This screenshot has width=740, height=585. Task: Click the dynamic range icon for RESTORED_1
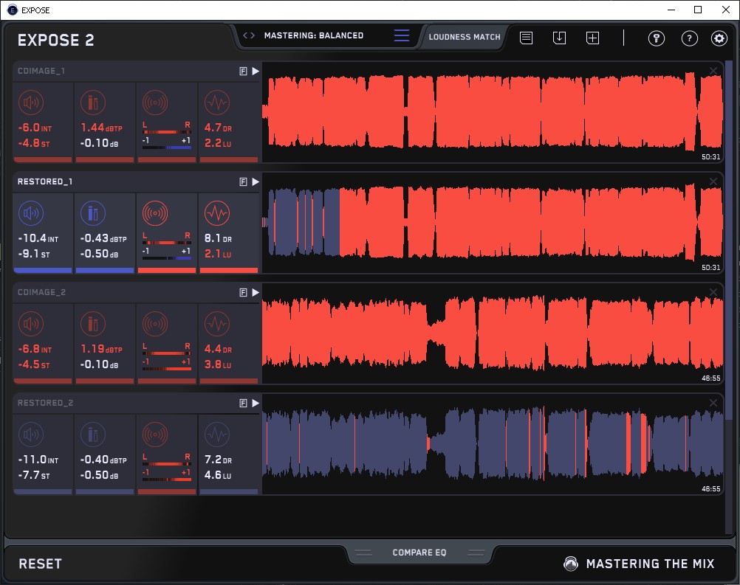(217, 213)
